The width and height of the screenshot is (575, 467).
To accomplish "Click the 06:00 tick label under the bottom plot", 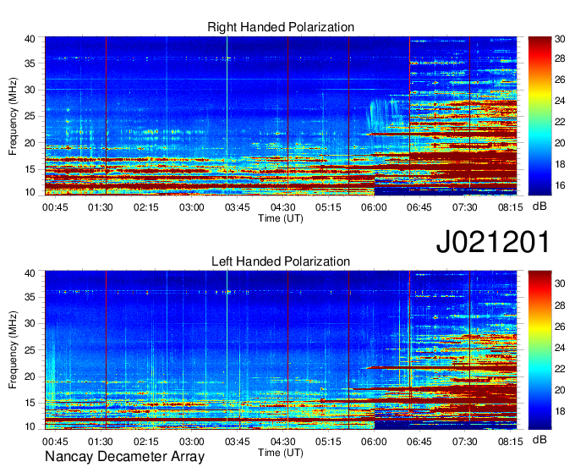I will tap(374, 442).
